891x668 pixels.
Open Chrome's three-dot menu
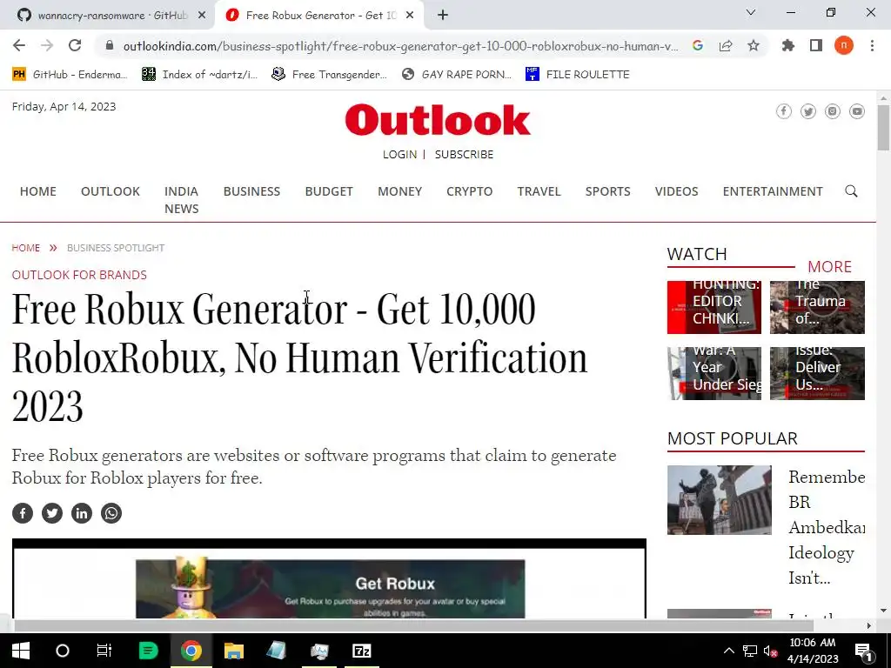point(872,45)
